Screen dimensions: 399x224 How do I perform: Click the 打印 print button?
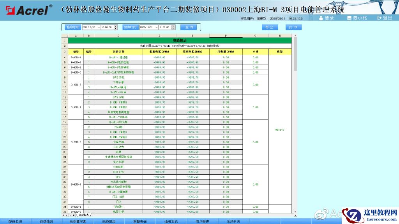point(293,27)
